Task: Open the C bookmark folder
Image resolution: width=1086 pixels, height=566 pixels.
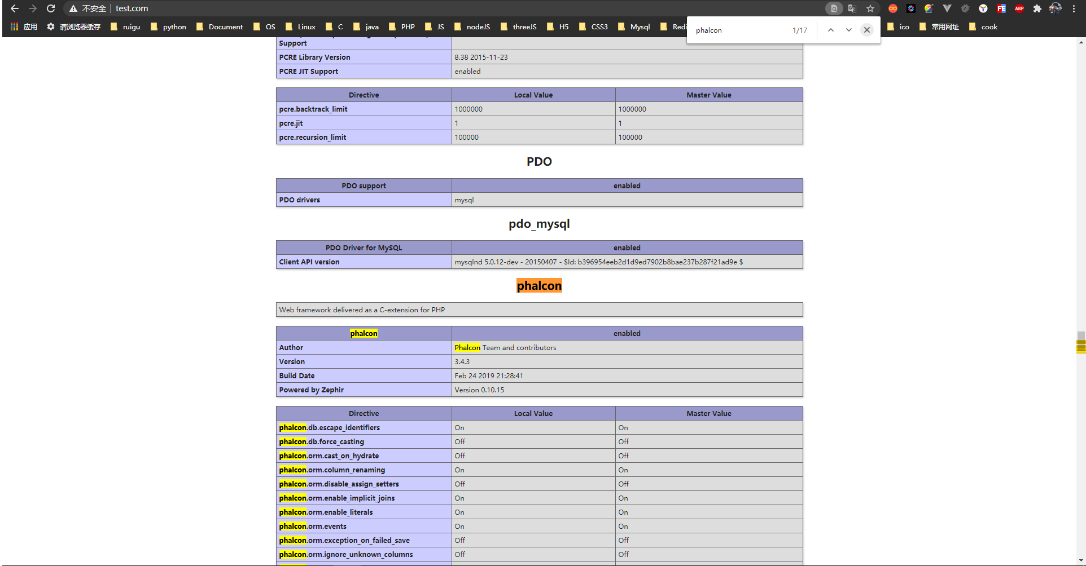Action: 334,26
